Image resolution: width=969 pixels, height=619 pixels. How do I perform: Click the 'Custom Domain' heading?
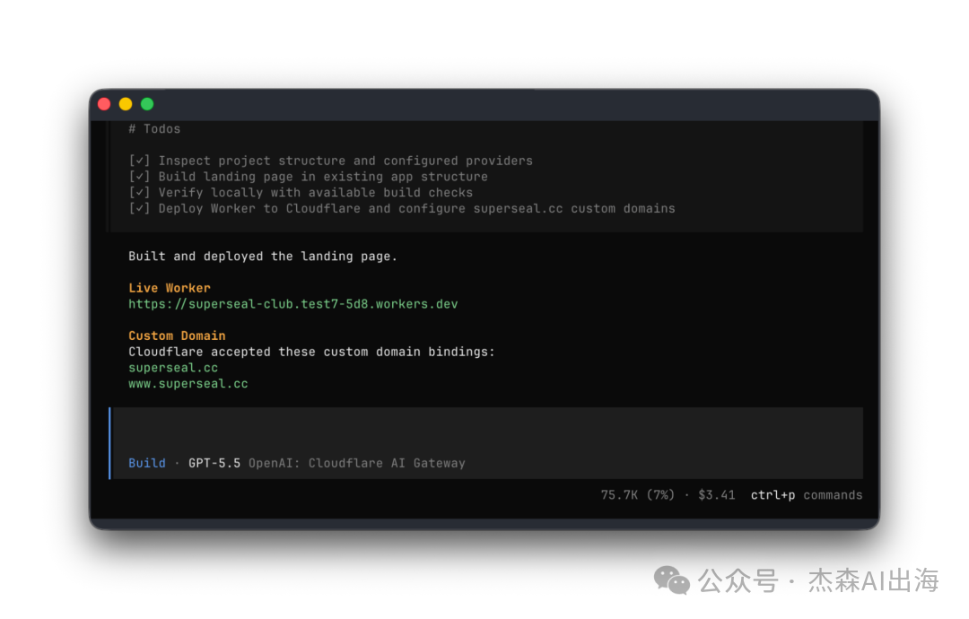tap(177, 336)
